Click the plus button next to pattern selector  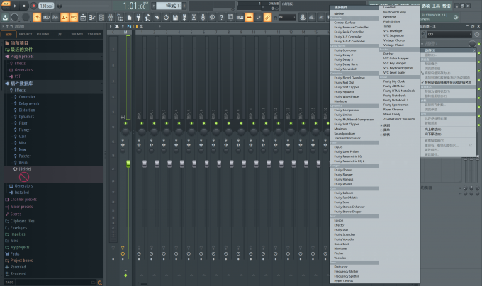tap(184, 6)
